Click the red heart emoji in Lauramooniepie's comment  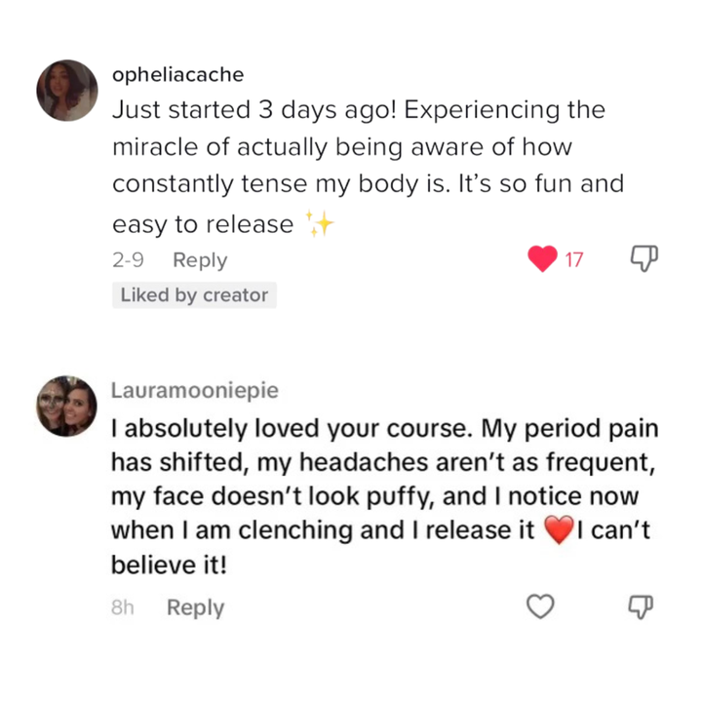pos(560,531)
